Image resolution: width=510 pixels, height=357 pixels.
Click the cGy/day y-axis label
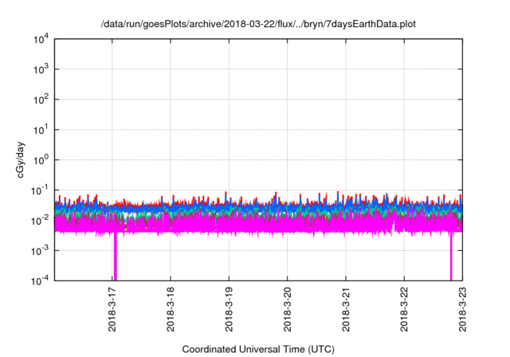(20, 159)
